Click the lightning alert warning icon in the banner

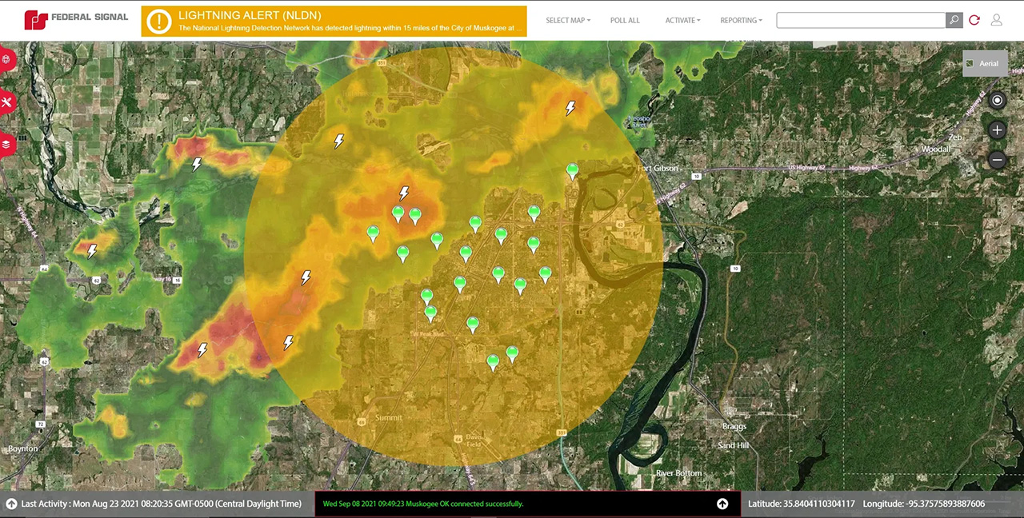click(158, 21)
